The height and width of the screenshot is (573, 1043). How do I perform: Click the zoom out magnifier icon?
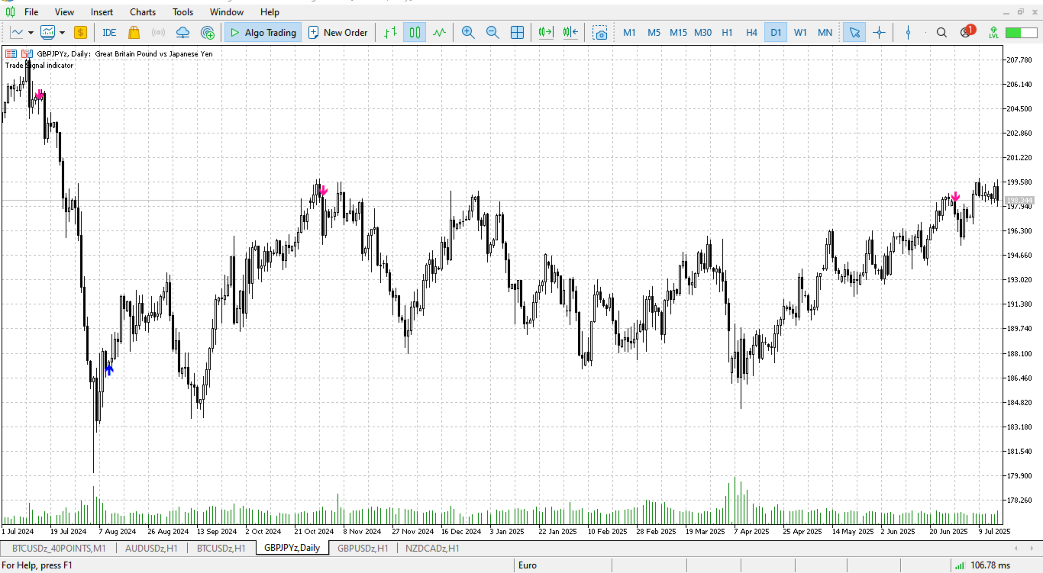click(x=492, y=33)
